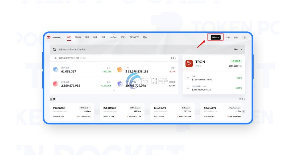Open the 更多 menu in the navigation bar
Viewport: 295px width, 162px height.
145,37
